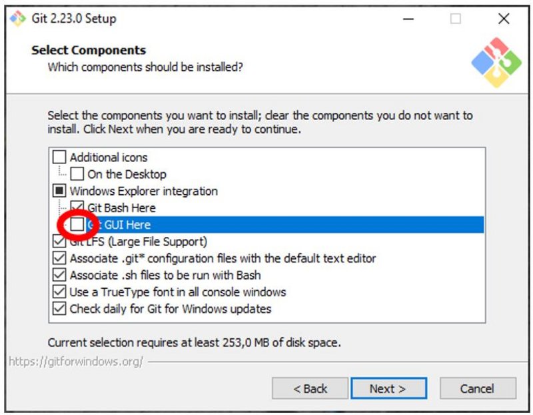Minimize the Git Setup window
Viewport: 533px width, 415px height.
pyautogui.click(x=408, y=20)
